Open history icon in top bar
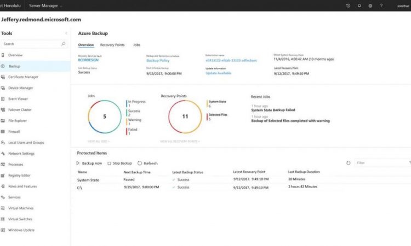The height and width of the screenshot is (246, 411). coord(348,5)
